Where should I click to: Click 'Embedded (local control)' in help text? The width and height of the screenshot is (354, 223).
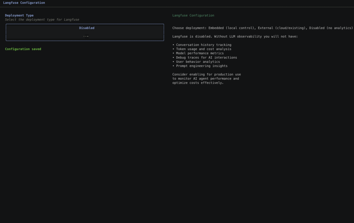(x=232, y=28)
